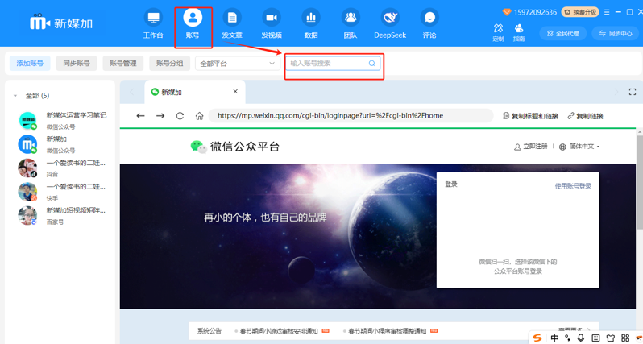Image resolution: width=643 pixels, height=344 pixels.
Task: Click the 新媒加 logo
Action: tap(61, 23)
